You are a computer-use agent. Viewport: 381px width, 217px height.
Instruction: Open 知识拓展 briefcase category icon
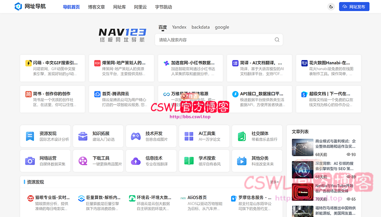83,136
